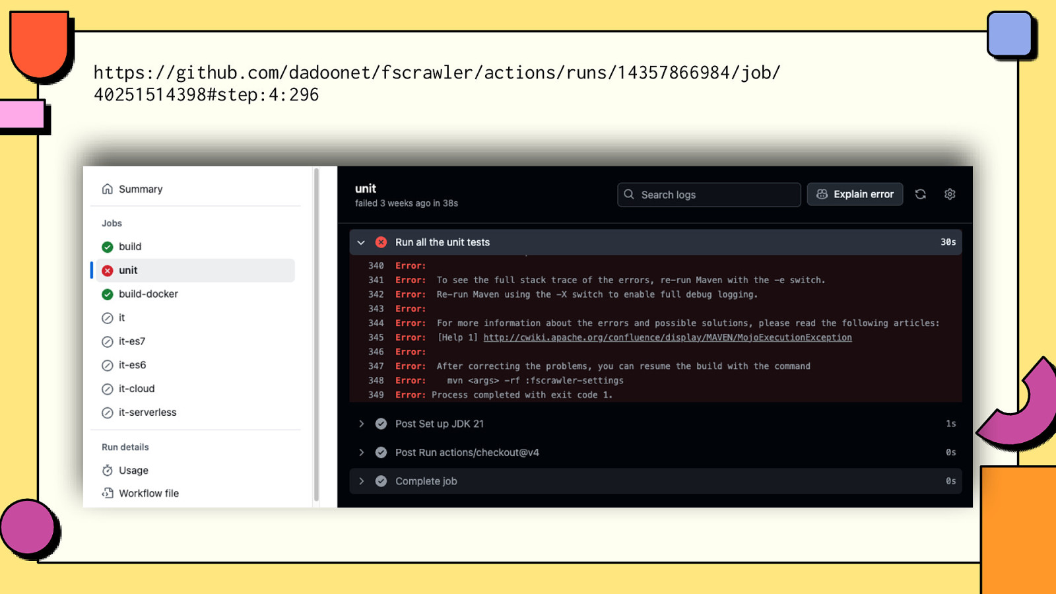The width and height of the screenshot is (1056, 594).
Task: Click check icon on Post Set up JDK 21
Action: (x=381, y=424)
